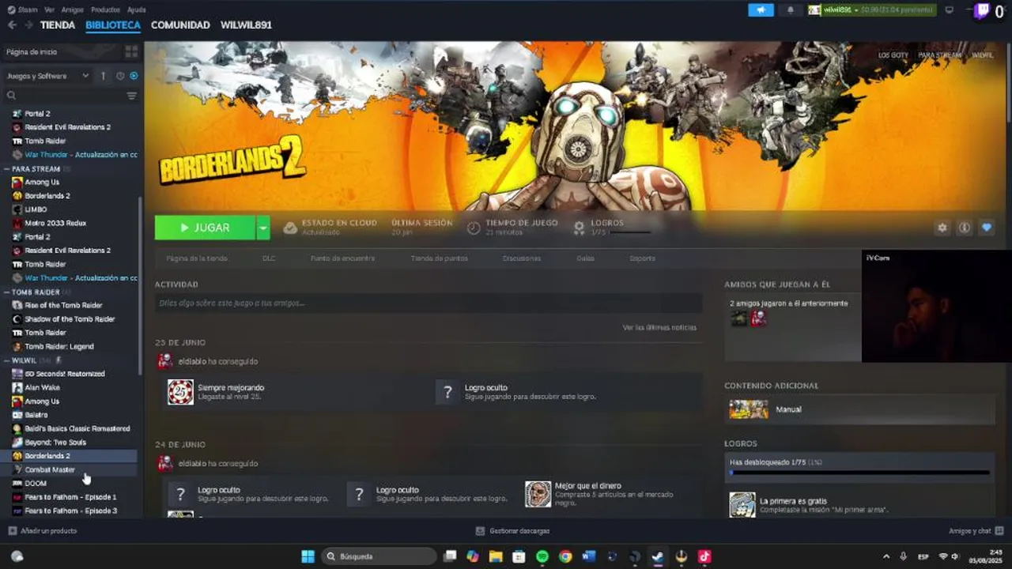
Task: Open Gestionar descargas
Action: (x=513, y=531)
